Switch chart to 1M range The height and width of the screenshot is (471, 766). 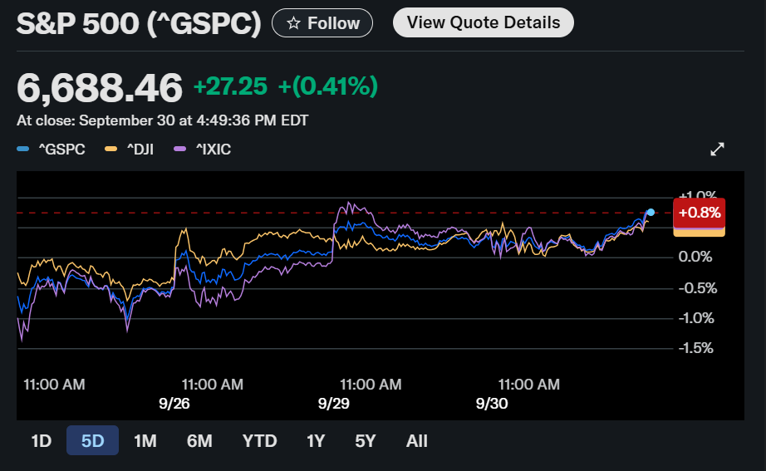pyautogui.click(x=145, y=441)
